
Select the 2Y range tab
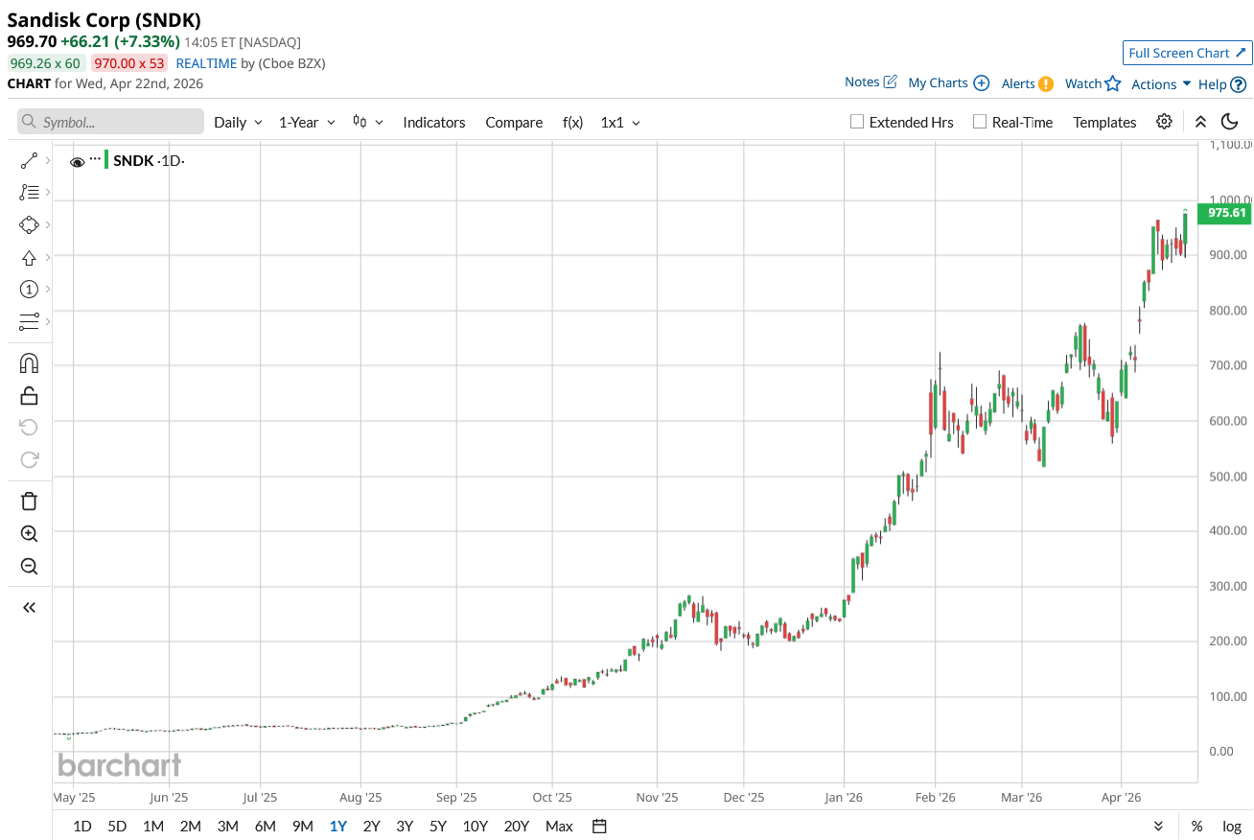[371, 826]
